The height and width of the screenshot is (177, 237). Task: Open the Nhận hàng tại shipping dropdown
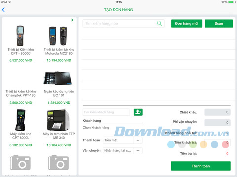click(122, 151)
